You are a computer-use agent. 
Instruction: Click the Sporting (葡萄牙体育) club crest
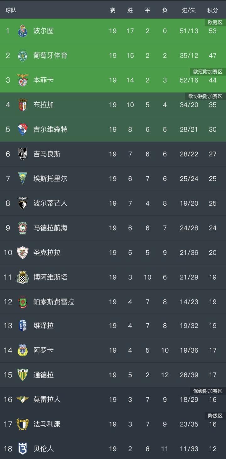[x=23, y=55]
